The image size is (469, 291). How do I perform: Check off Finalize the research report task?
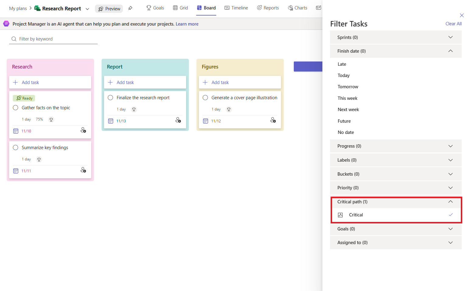coord(110,97)
